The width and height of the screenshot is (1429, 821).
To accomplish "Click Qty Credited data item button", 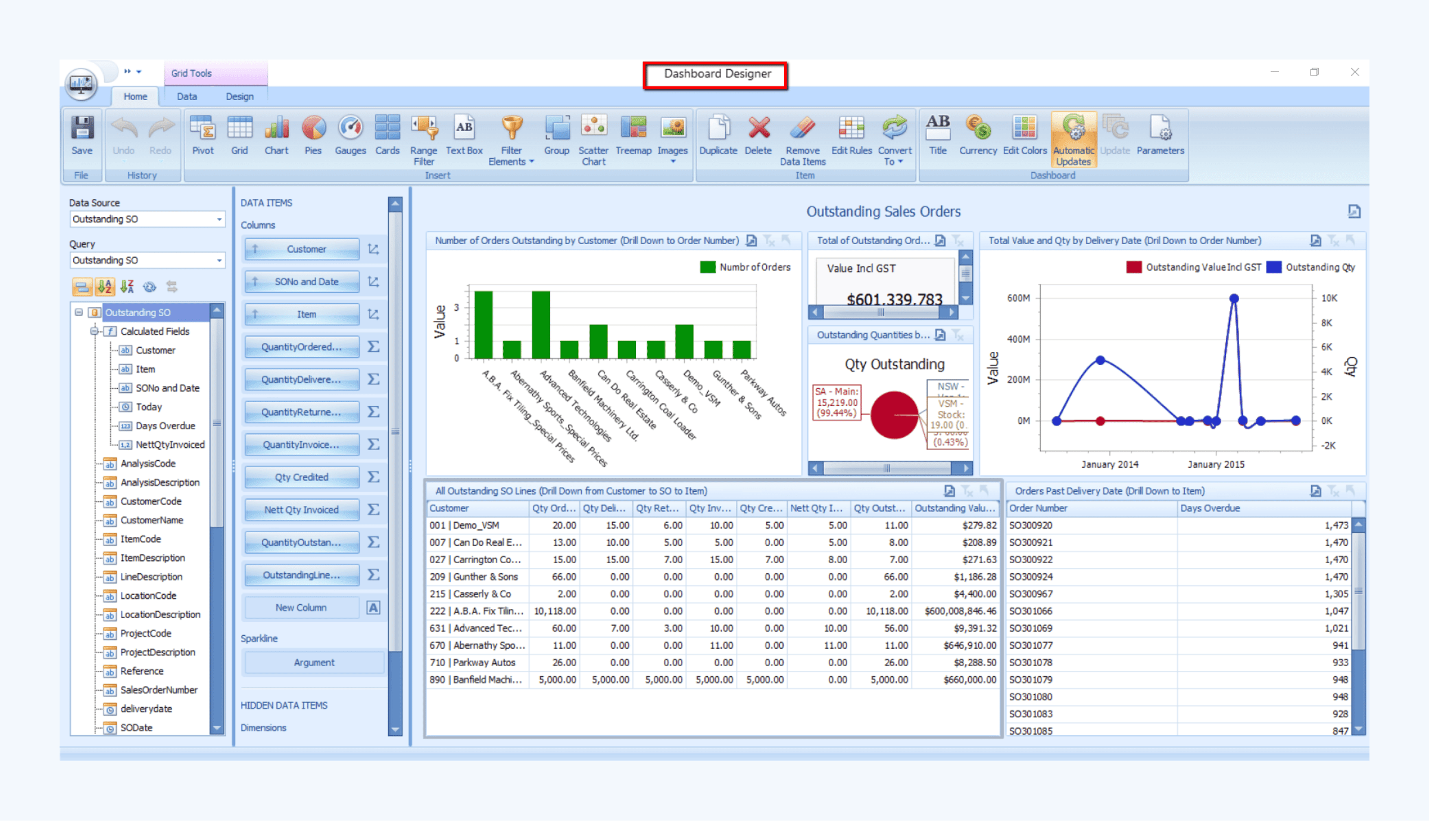I will (x=301, y=477).
